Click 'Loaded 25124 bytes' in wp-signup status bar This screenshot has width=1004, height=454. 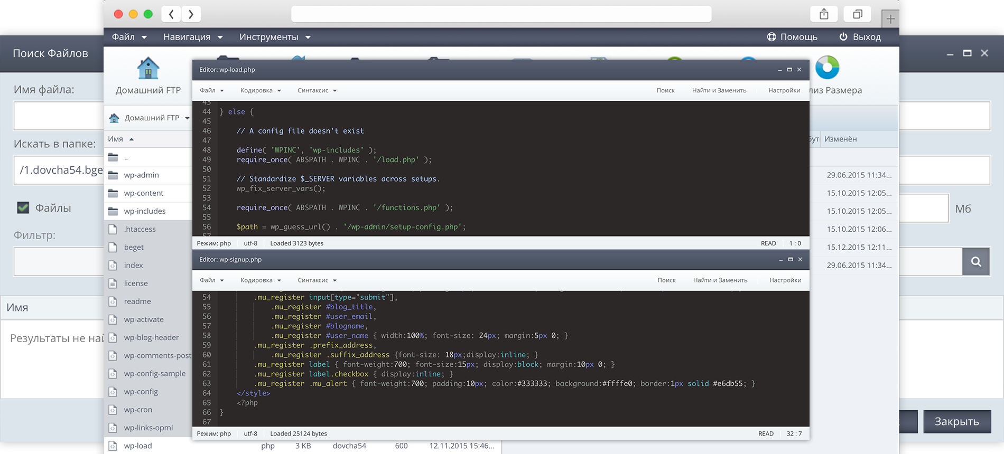[x=299, y=434]
